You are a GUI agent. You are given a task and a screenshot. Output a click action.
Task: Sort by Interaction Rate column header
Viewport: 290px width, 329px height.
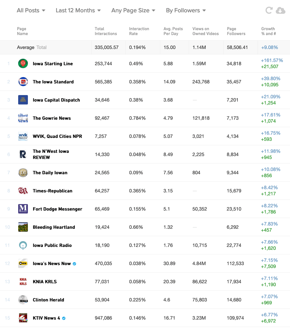(139, 31)
